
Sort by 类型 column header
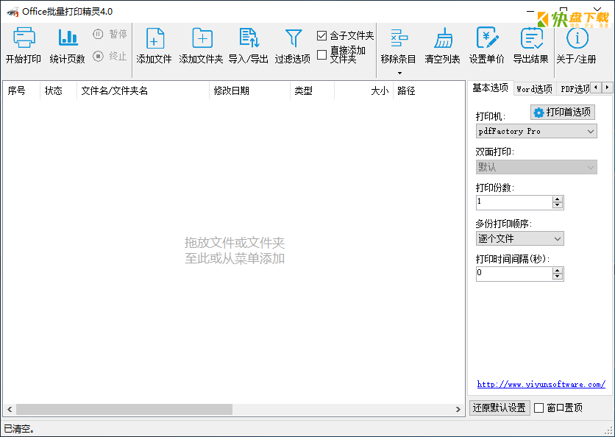click(x=312, y=91)
